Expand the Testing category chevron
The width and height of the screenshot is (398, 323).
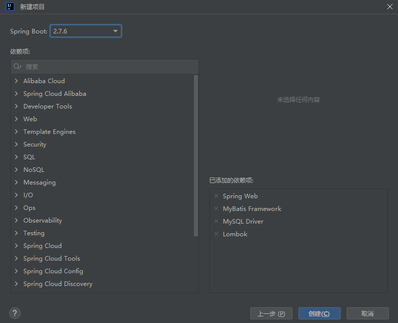click(x=16, y=233)
